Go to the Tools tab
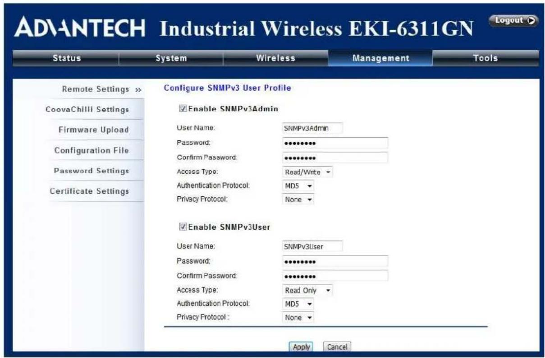The image size is (545, 358). 485,58
